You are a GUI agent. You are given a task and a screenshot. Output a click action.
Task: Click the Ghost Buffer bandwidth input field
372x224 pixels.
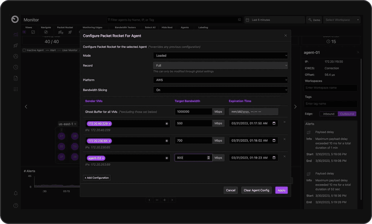[193, 112]
